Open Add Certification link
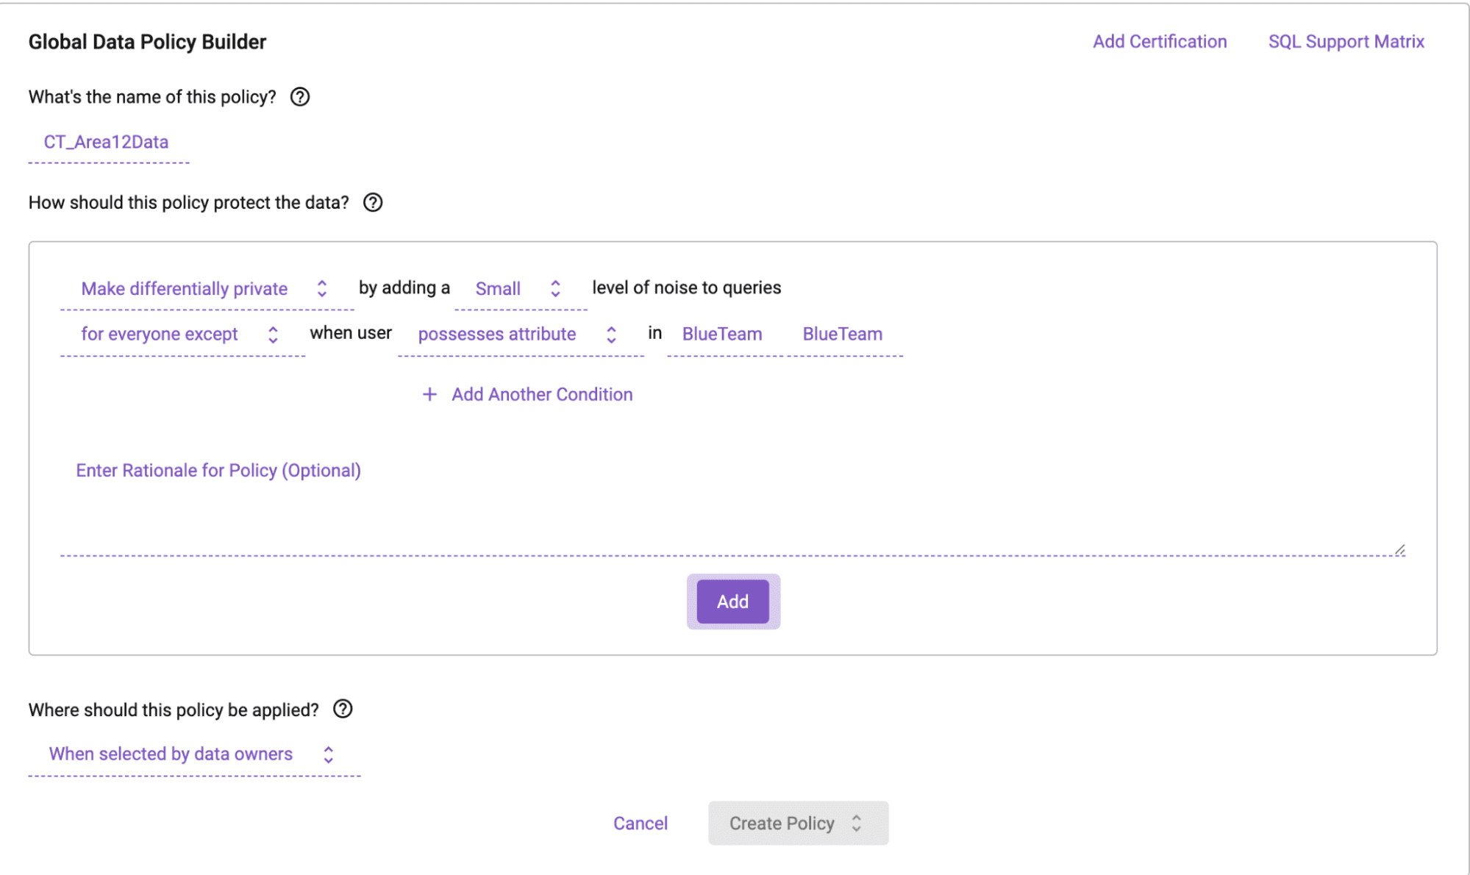1470x875 pixels. [1159, 42]
